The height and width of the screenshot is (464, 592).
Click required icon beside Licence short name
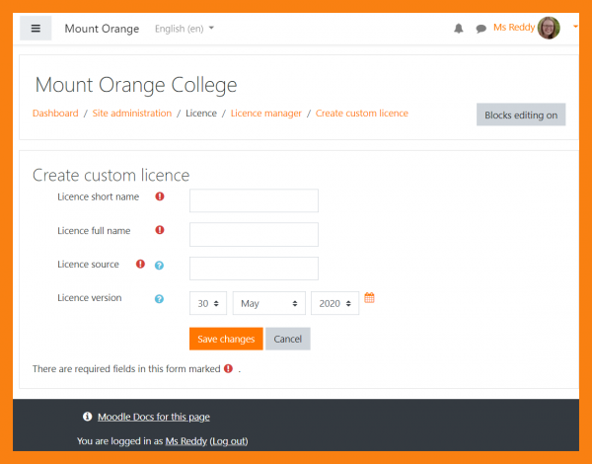[x=160, y=196]
